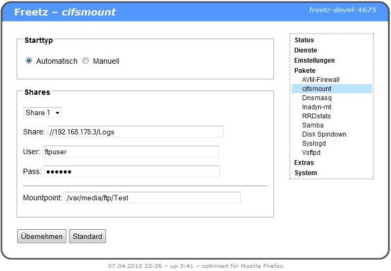This screenshot has width=391, height=271.
Task: Open the Einstellungen menu item
Action: (315, 61)
